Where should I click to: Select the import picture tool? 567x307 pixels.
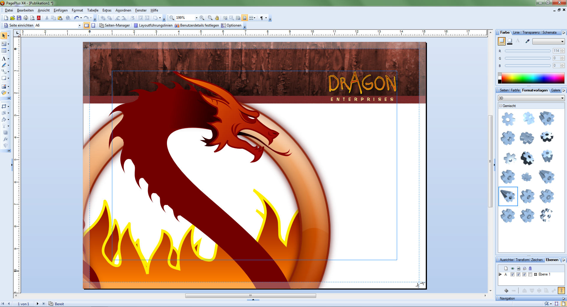[4, 86]
